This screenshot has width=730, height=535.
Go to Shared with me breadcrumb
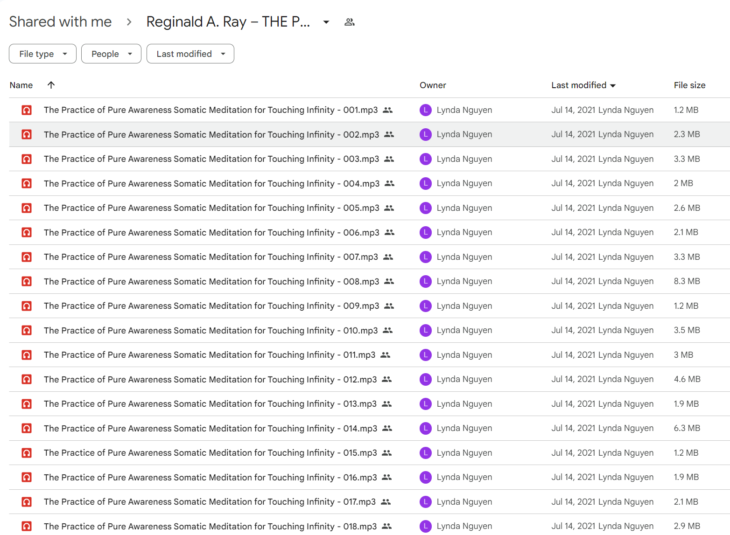61,22
